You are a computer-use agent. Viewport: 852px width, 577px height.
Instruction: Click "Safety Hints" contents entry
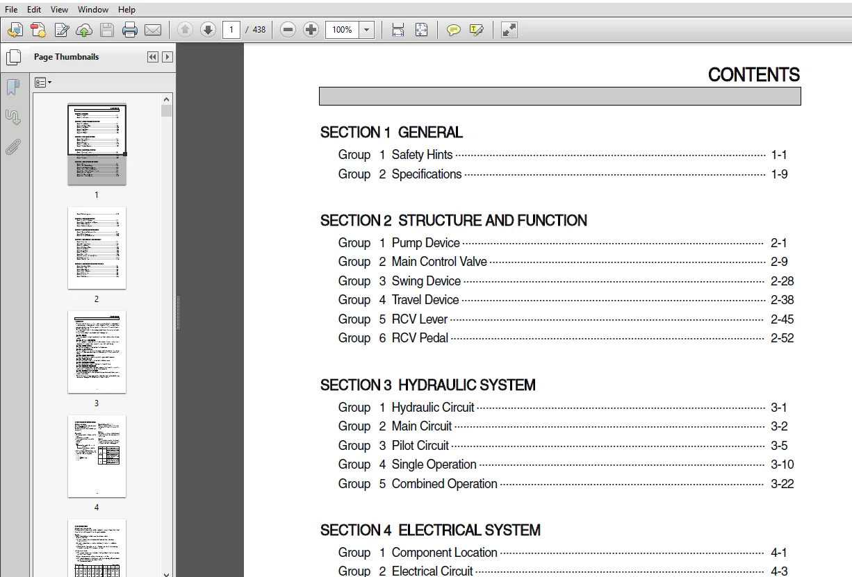pos(422,155)
